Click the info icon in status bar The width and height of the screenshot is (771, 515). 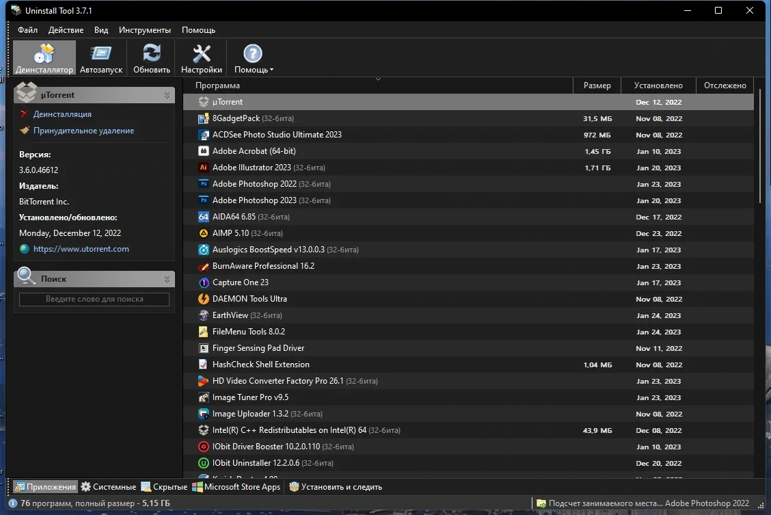[x=13, y=503]
